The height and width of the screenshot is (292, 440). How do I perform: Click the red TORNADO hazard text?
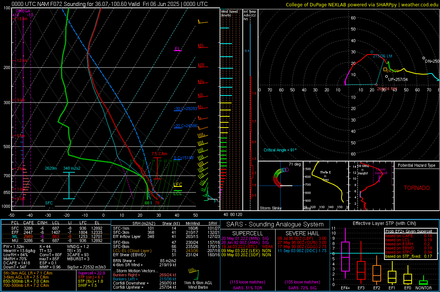point(417,188)
